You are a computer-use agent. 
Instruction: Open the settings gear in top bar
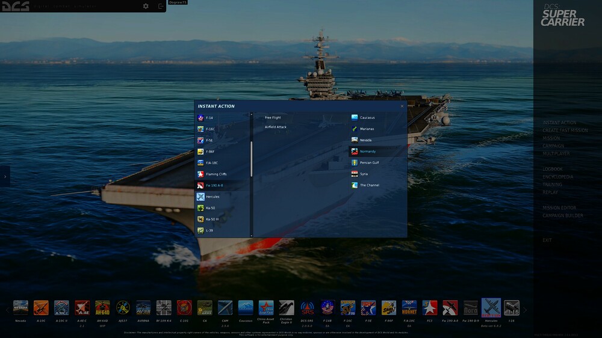pyautogui.click(x=146, y=6)
